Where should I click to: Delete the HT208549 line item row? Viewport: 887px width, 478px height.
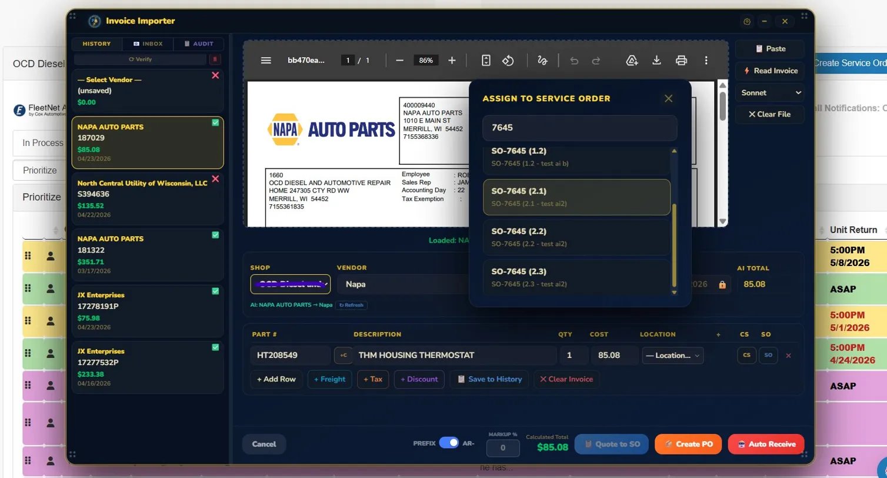(789, 356)
